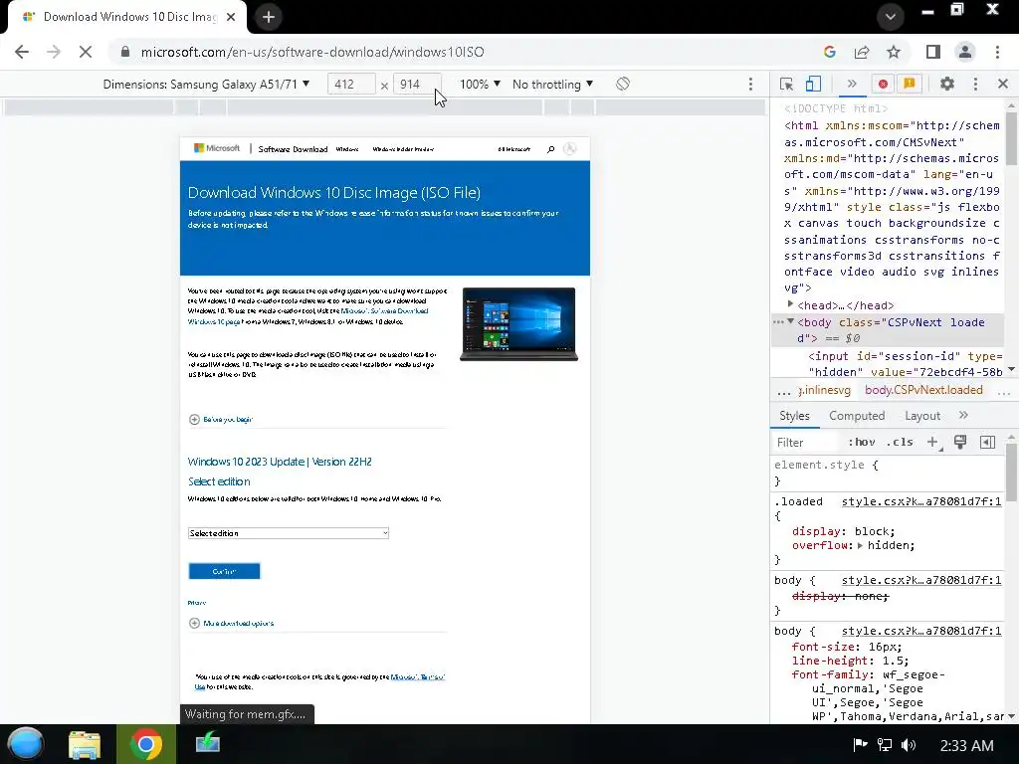Viewport: 1019px width, 764px height.
Task: Open Chrome's three-dot menu
Action: [997, 52]
